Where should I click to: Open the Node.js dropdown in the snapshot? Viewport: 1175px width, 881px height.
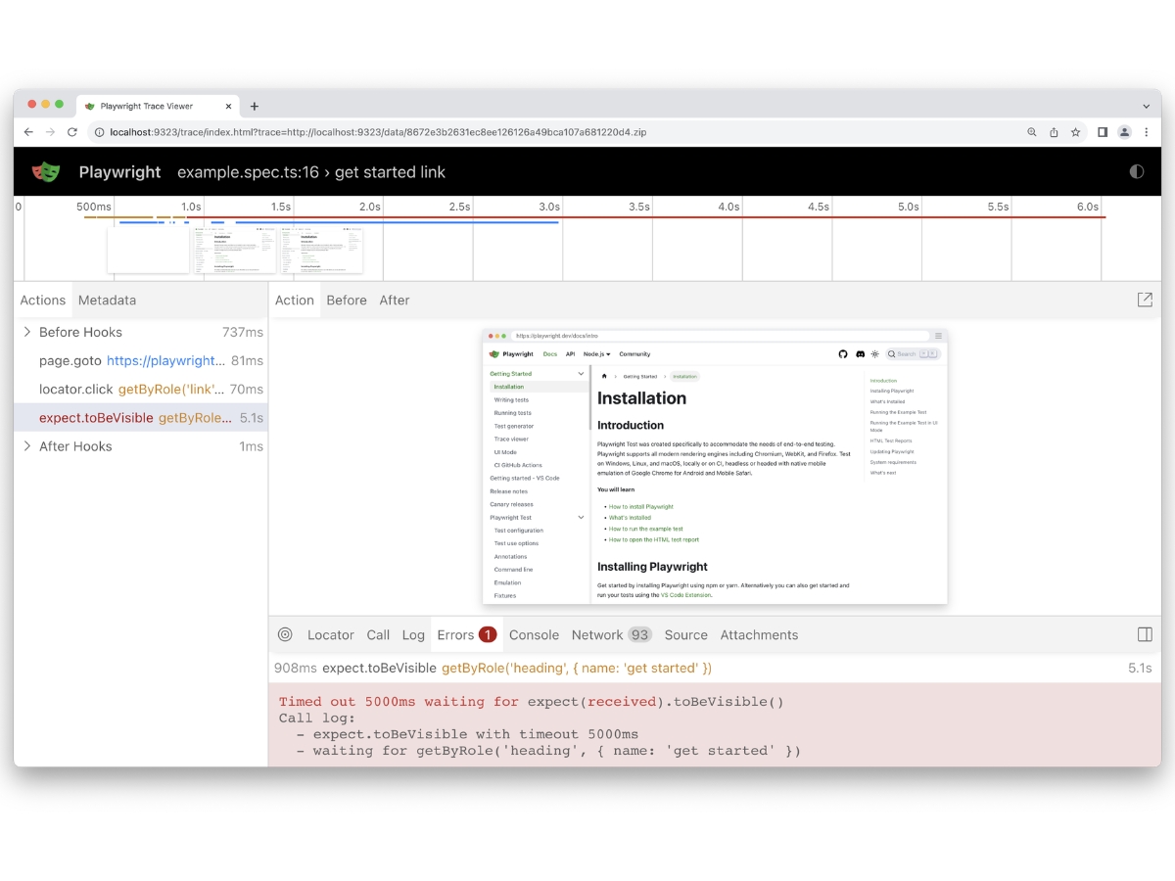(x=596, y=354)
